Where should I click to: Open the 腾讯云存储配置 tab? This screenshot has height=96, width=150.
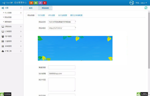(76, 15)
